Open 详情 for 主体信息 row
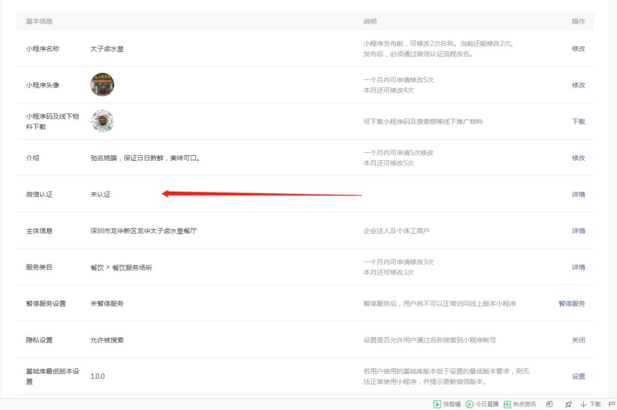 pyautogui.click(x=578, y=231)
